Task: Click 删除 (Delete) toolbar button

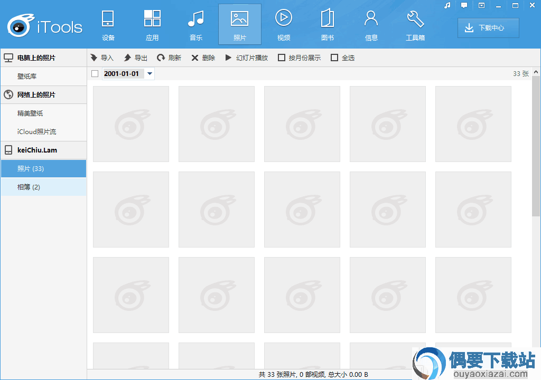Action: pos(203,58)
